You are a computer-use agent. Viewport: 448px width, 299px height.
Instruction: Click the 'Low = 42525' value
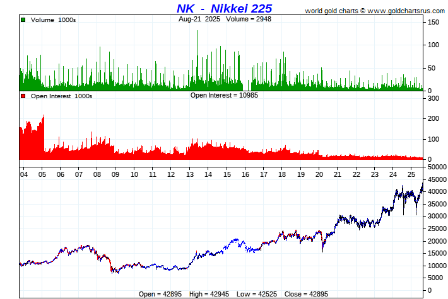coord(257,294)
